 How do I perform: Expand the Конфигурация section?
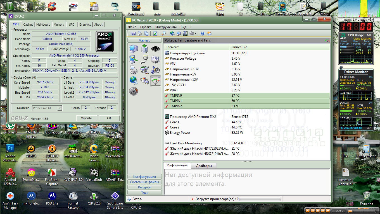[x=144, y=177]
